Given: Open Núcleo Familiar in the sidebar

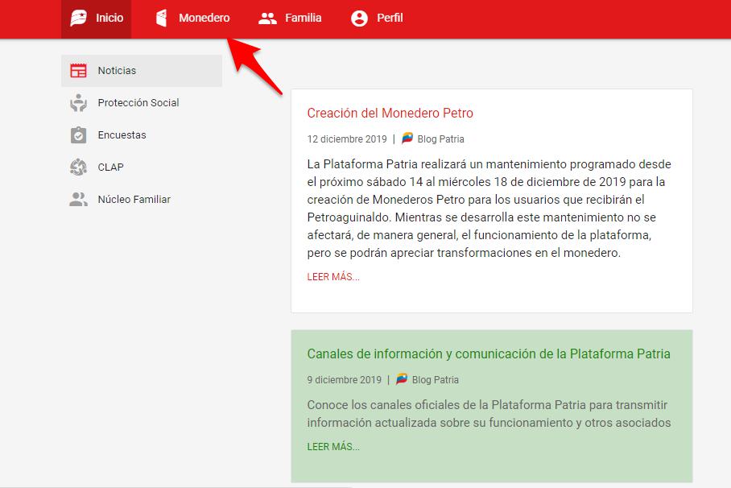Looking at the screenshot, I should 142,199.
